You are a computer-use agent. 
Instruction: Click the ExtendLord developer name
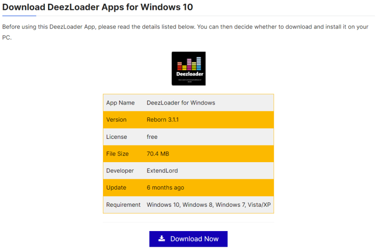pyautogui.click(x=163, y=171)
